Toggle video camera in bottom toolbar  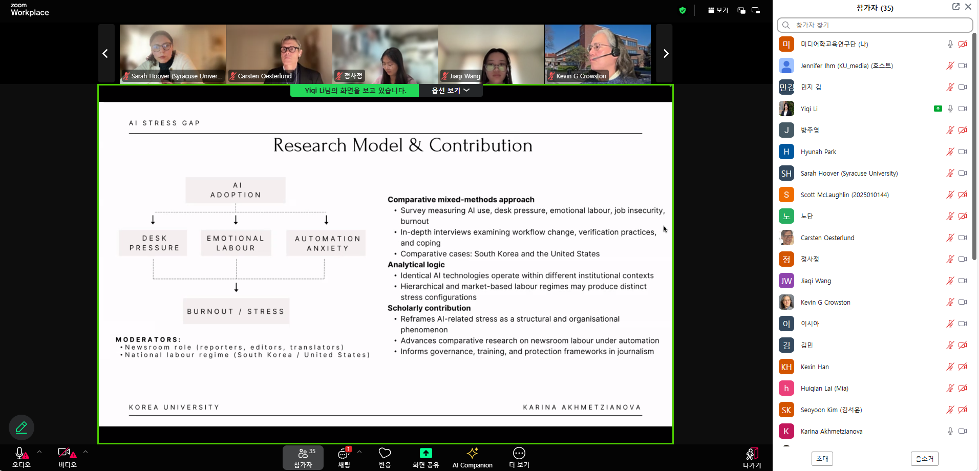[66, 454]
